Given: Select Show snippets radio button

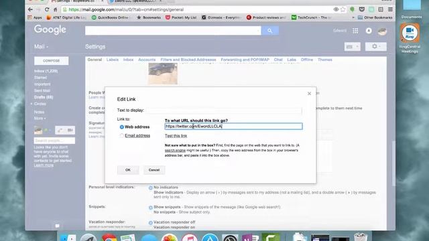Looking at the screenshot, I should click(150, 208).
